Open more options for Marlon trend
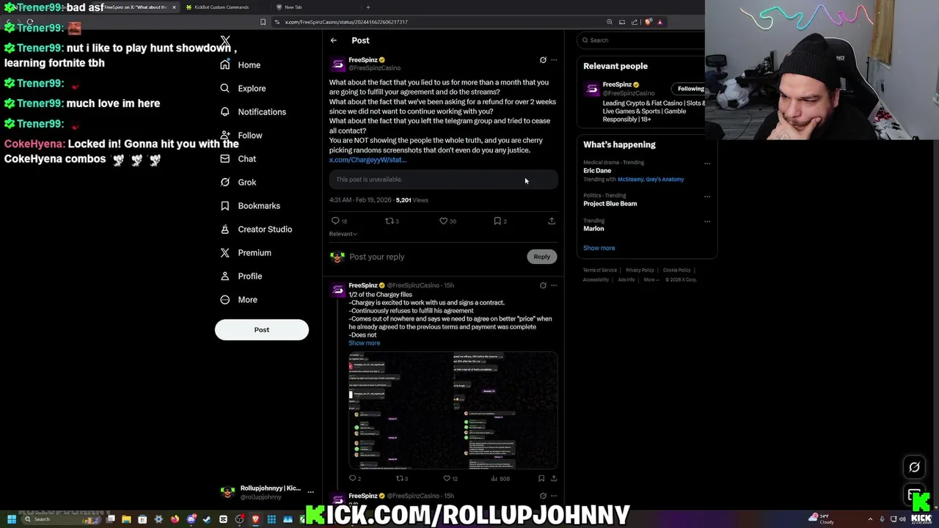939x528 pixels. pyautogui.click(x=707, y=221)
